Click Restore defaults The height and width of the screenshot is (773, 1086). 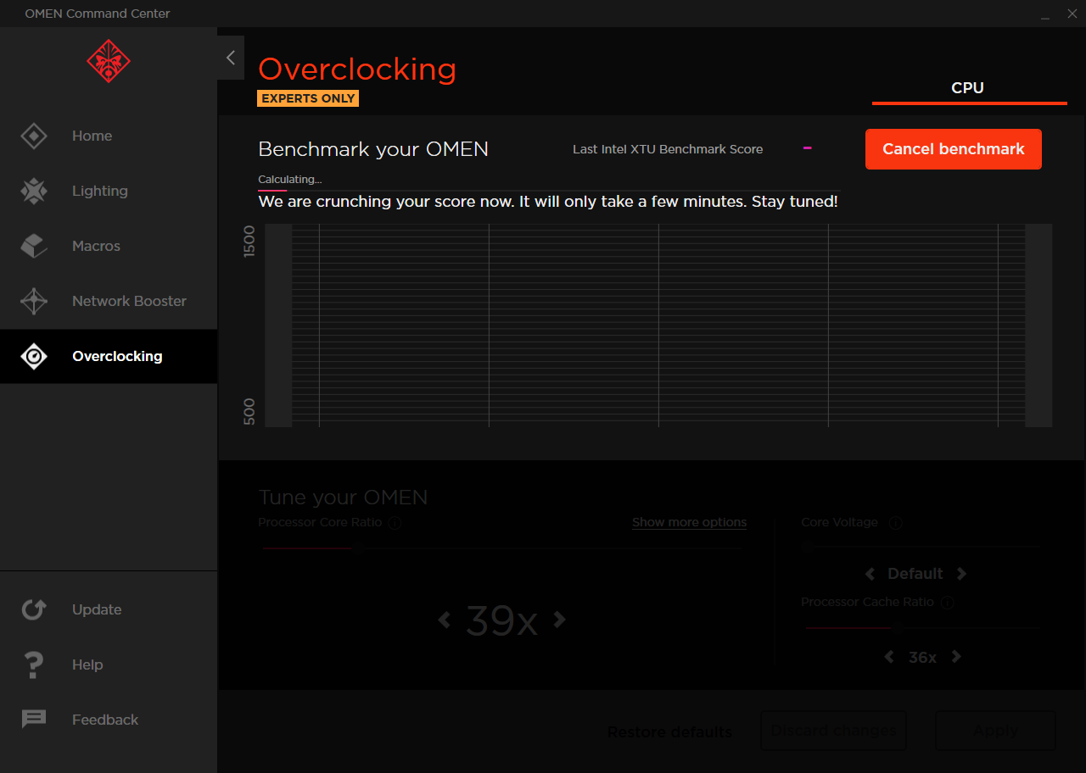[x=669, y=732]
